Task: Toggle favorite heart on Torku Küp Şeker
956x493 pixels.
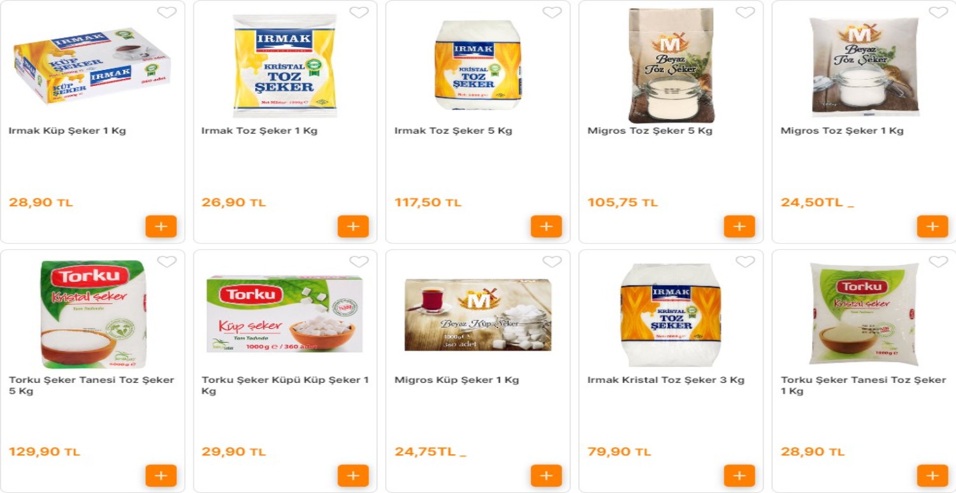Action: pyautogui.click(x=359, y=262)
